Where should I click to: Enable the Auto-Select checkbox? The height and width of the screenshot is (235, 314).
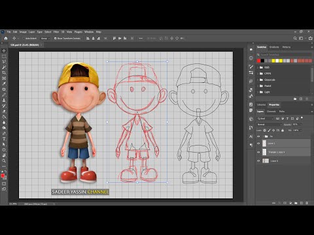pyautogui.click(x=24, y=39)
